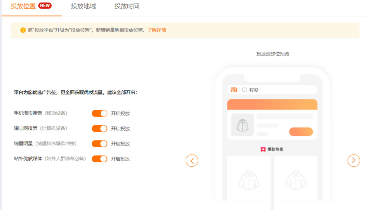Viewport: 367px width, 210px height.
Task: Click the bottom-left shirt product thumbnail
Action: [x=249, y=180]
